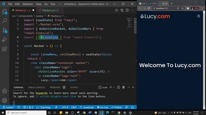Screen dimensions: 206x115
Task: Click the Lucy.com logo on the webpage
Action: coord(155,16)
